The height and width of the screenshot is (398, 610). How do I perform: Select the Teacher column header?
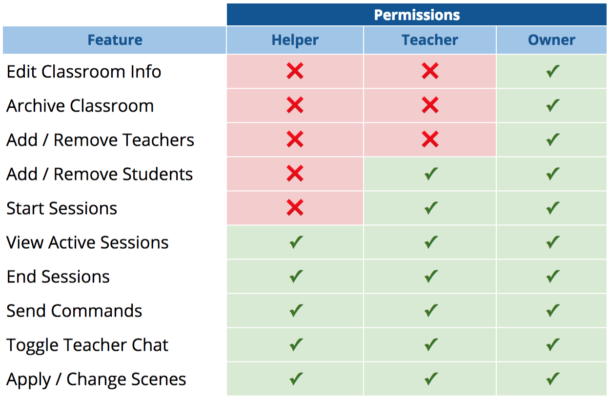point(430,40)
